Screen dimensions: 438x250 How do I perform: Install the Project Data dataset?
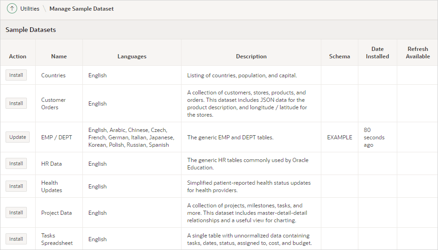16,212
